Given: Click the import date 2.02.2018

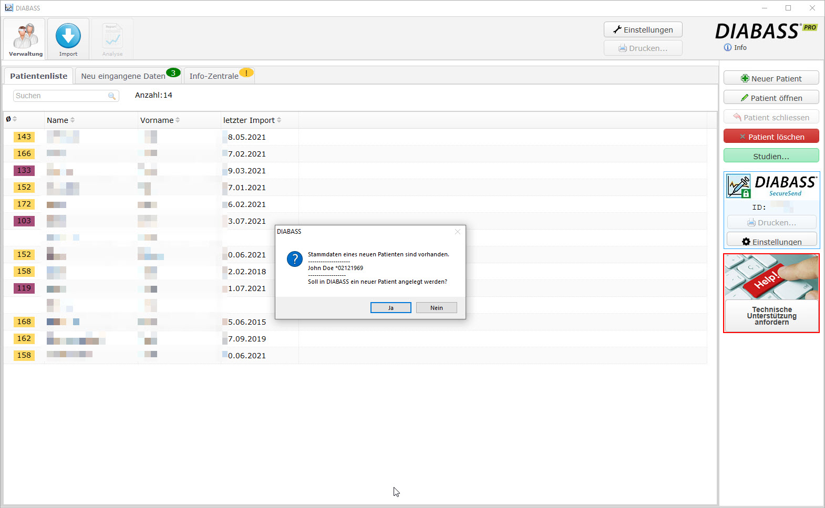Looking at the screenshot, I should (247, 272).
